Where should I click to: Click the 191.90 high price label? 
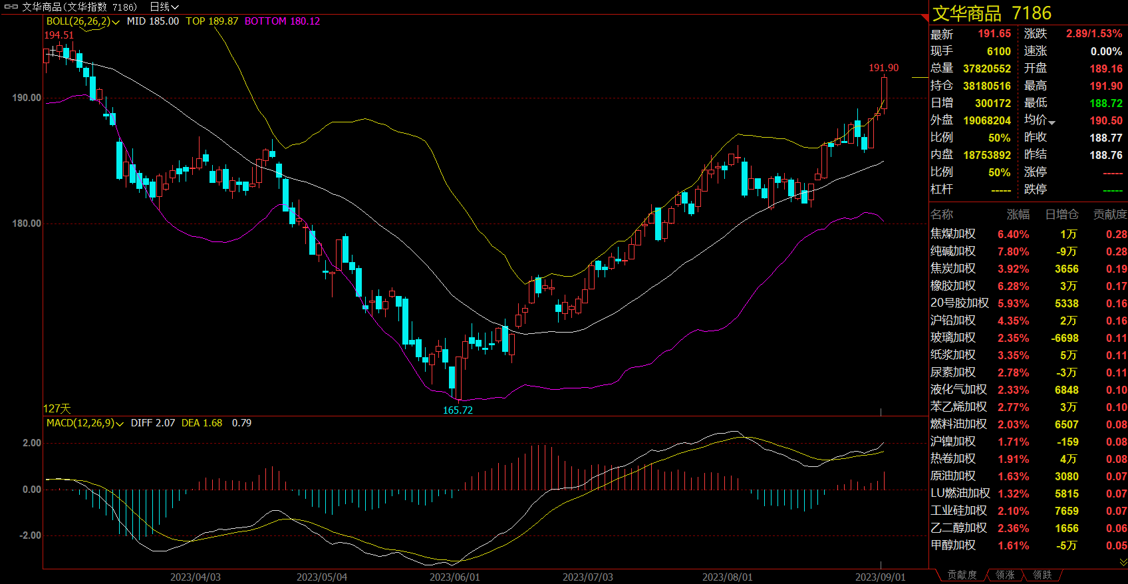883,68
